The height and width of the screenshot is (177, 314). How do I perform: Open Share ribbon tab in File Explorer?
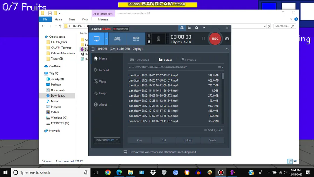click(72, 20)
